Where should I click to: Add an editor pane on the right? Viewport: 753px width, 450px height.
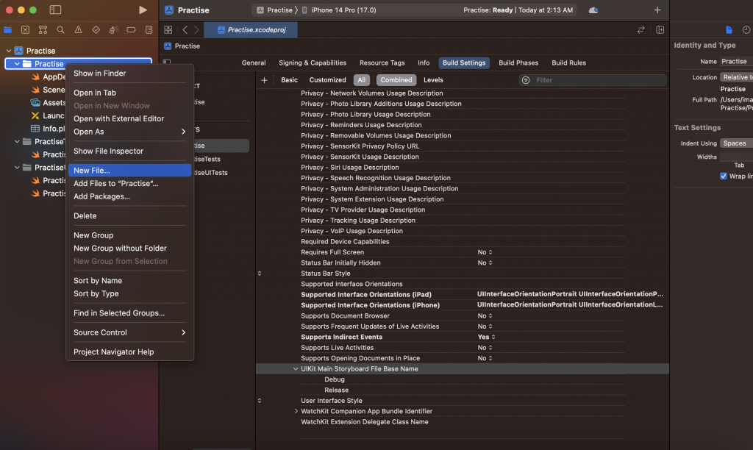coord(660,29)
